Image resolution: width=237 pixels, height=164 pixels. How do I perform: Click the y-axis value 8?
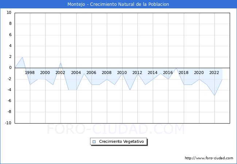tap(10, 24)
